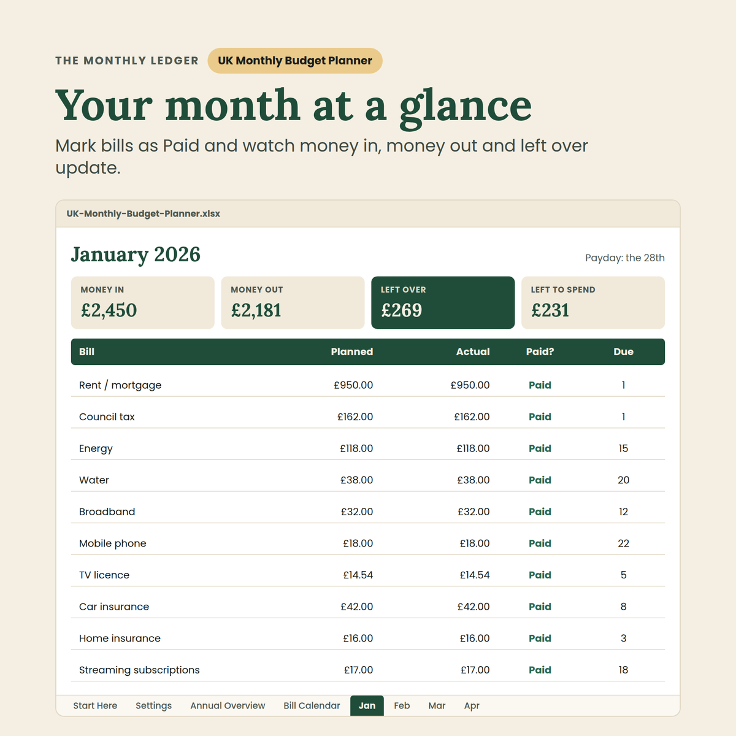Image resolution: width=736 pixels, height=736 pixels.
Task: Click the actual £42.00 for Car insurance
Action: click(x=473, y=607)
